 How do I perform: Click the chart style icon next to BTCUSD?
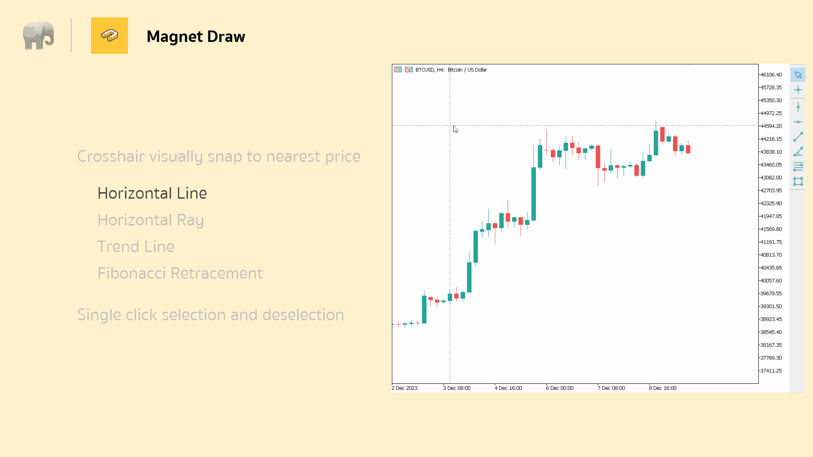[x=408, y=69]
